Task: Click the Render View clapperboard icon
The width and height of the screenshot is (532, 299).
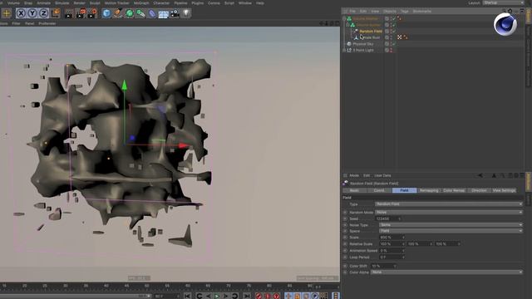Action: click(x=69, y=13)
